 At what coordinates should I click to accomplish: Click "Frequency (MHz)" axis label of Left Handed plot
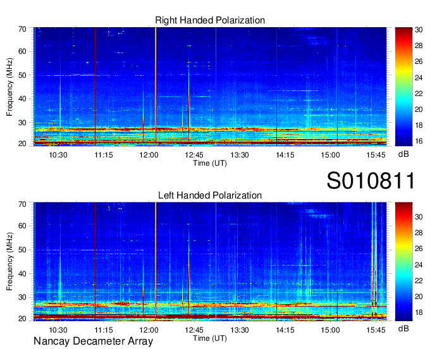9,262
